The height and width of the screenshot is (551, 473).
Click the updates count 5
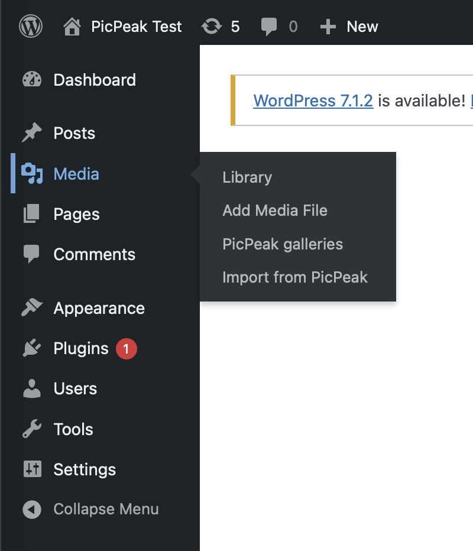pos(235,27)
